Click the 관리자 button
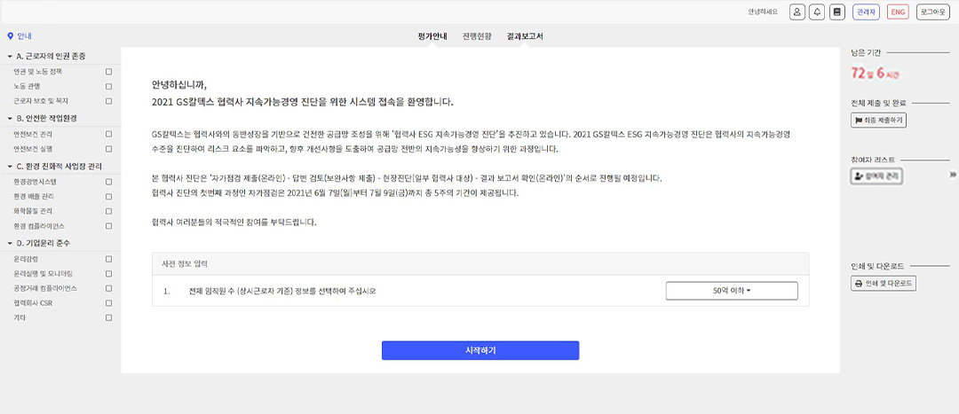 (x=866, y=12)
